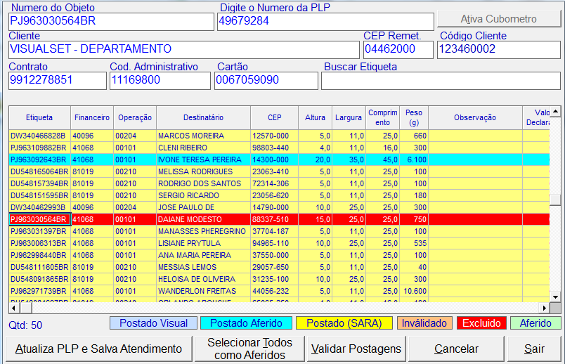Click the horizontal scrollbar right arrow
The width and height of the screenshot is (565, 364).
click(x=545, y=308)
